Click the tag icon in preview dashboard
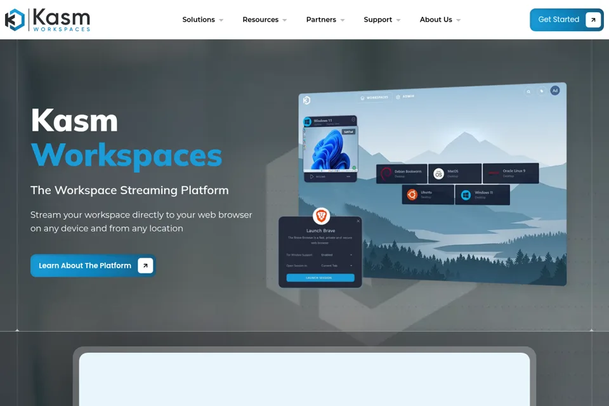 541,91
